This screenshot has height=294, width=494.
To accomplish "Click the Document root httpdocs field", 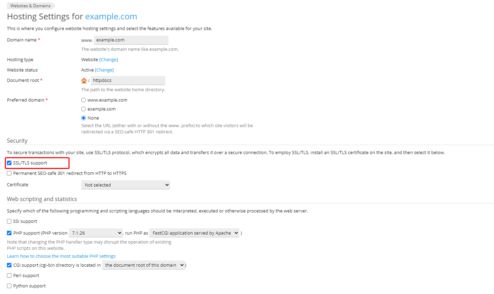I will pyautogui.click(x=128, y=80).
